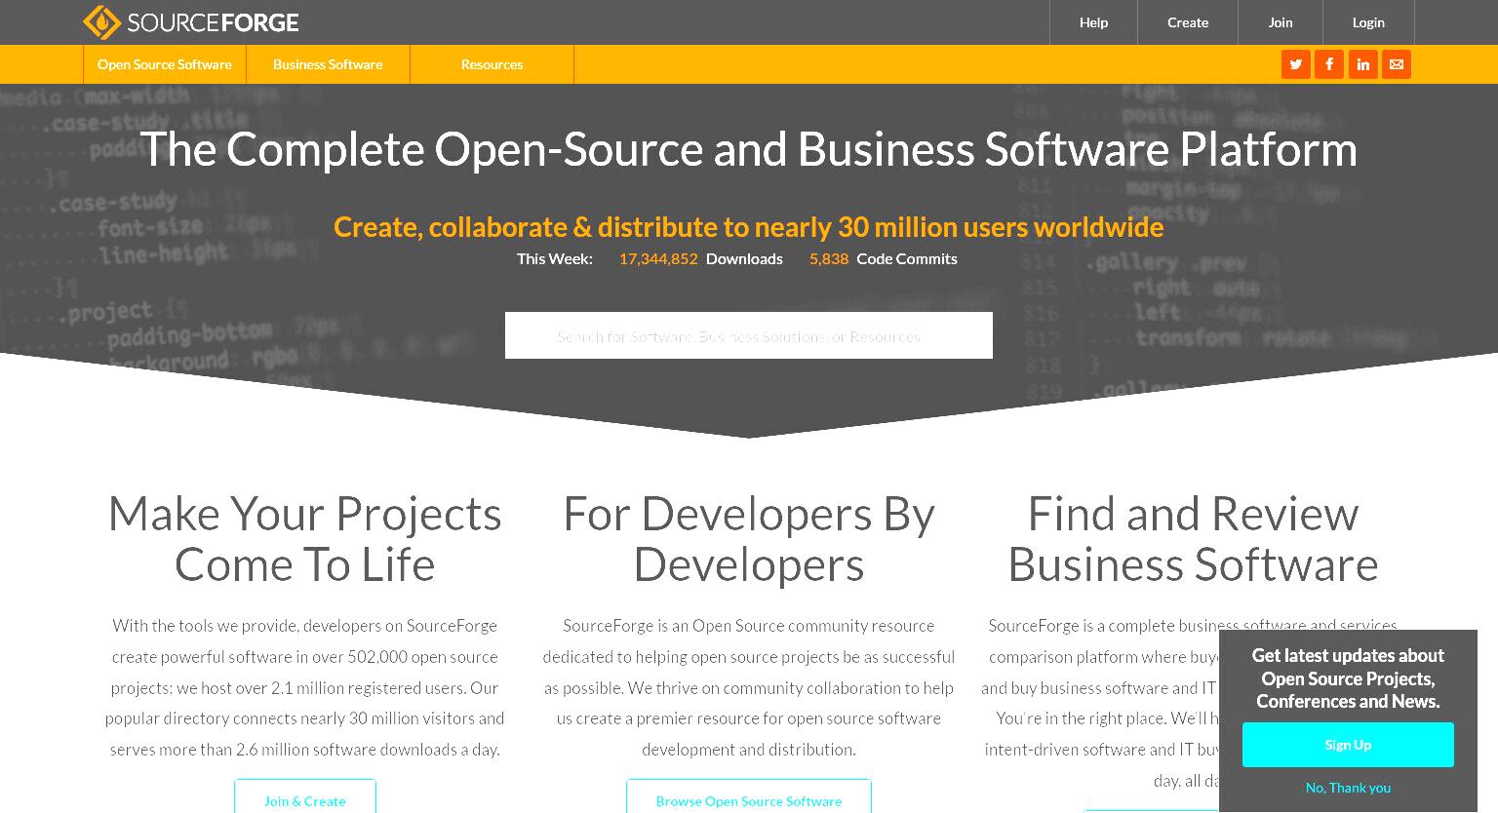The width and height of the screenshot is (1498, 813).
Task: Click the main platform headline text
Action: coord(749,149)
